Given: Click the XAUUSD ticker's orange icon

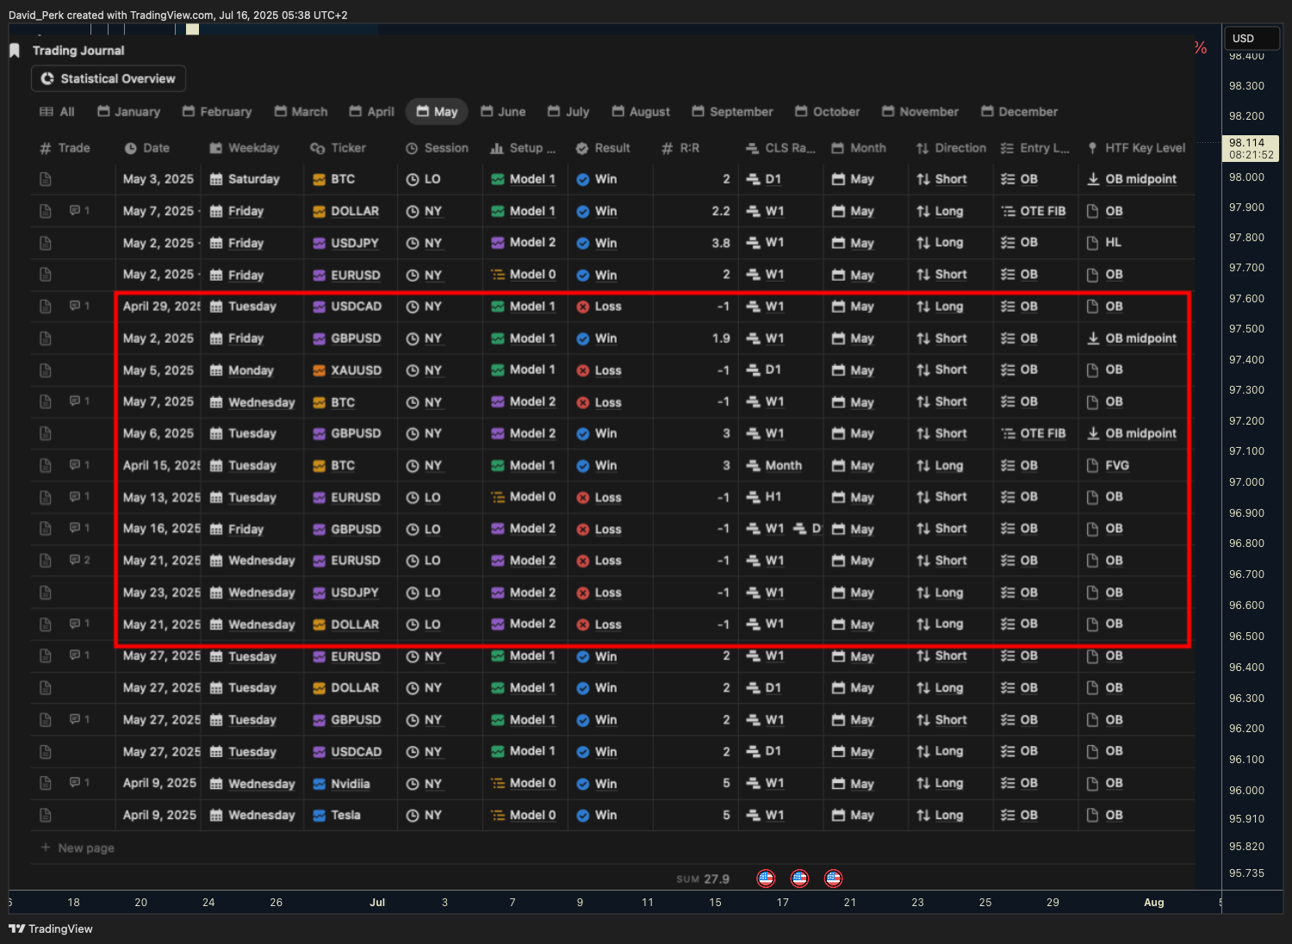Looking at the screenshot, I should click(x=319, y=370).
